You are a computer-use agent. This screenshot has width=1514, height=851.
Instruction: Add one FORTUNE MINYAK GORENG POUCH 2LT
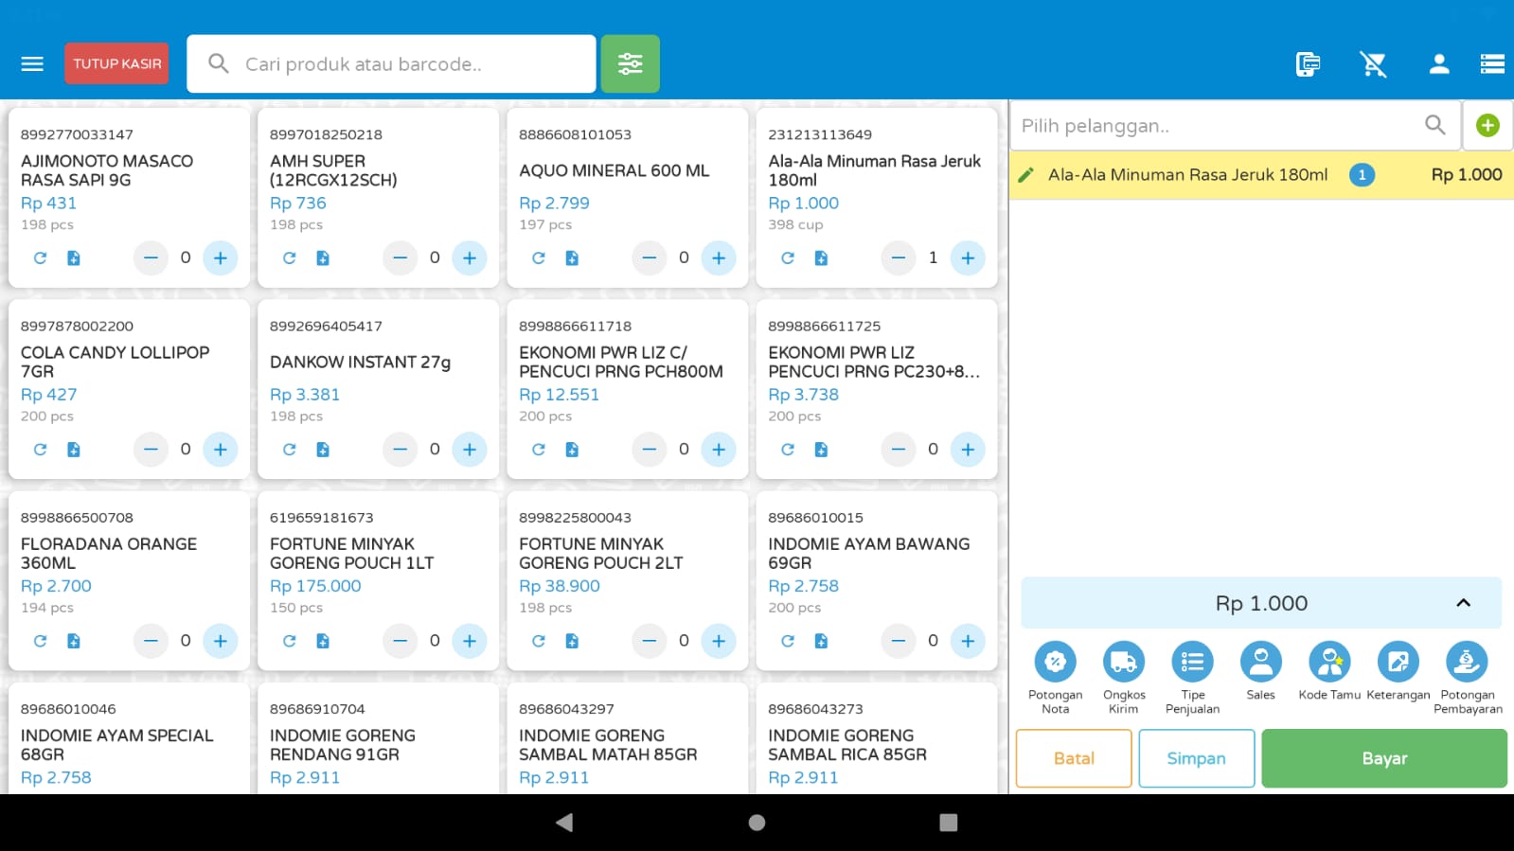[719, 641]
